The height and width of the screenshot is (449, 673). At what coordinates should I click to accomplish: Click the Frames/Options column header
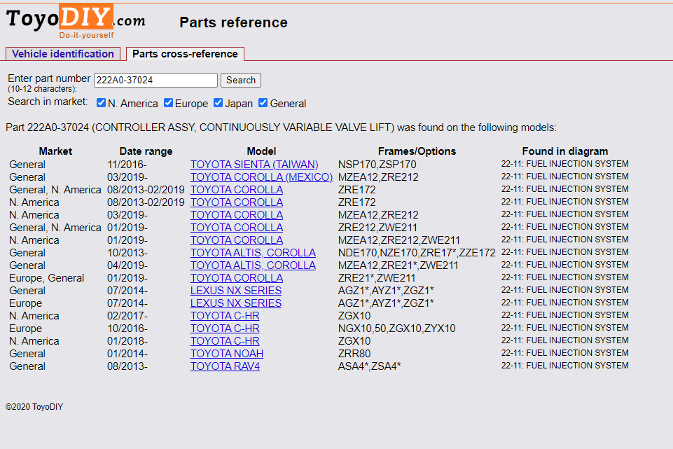tap(417, 151)
